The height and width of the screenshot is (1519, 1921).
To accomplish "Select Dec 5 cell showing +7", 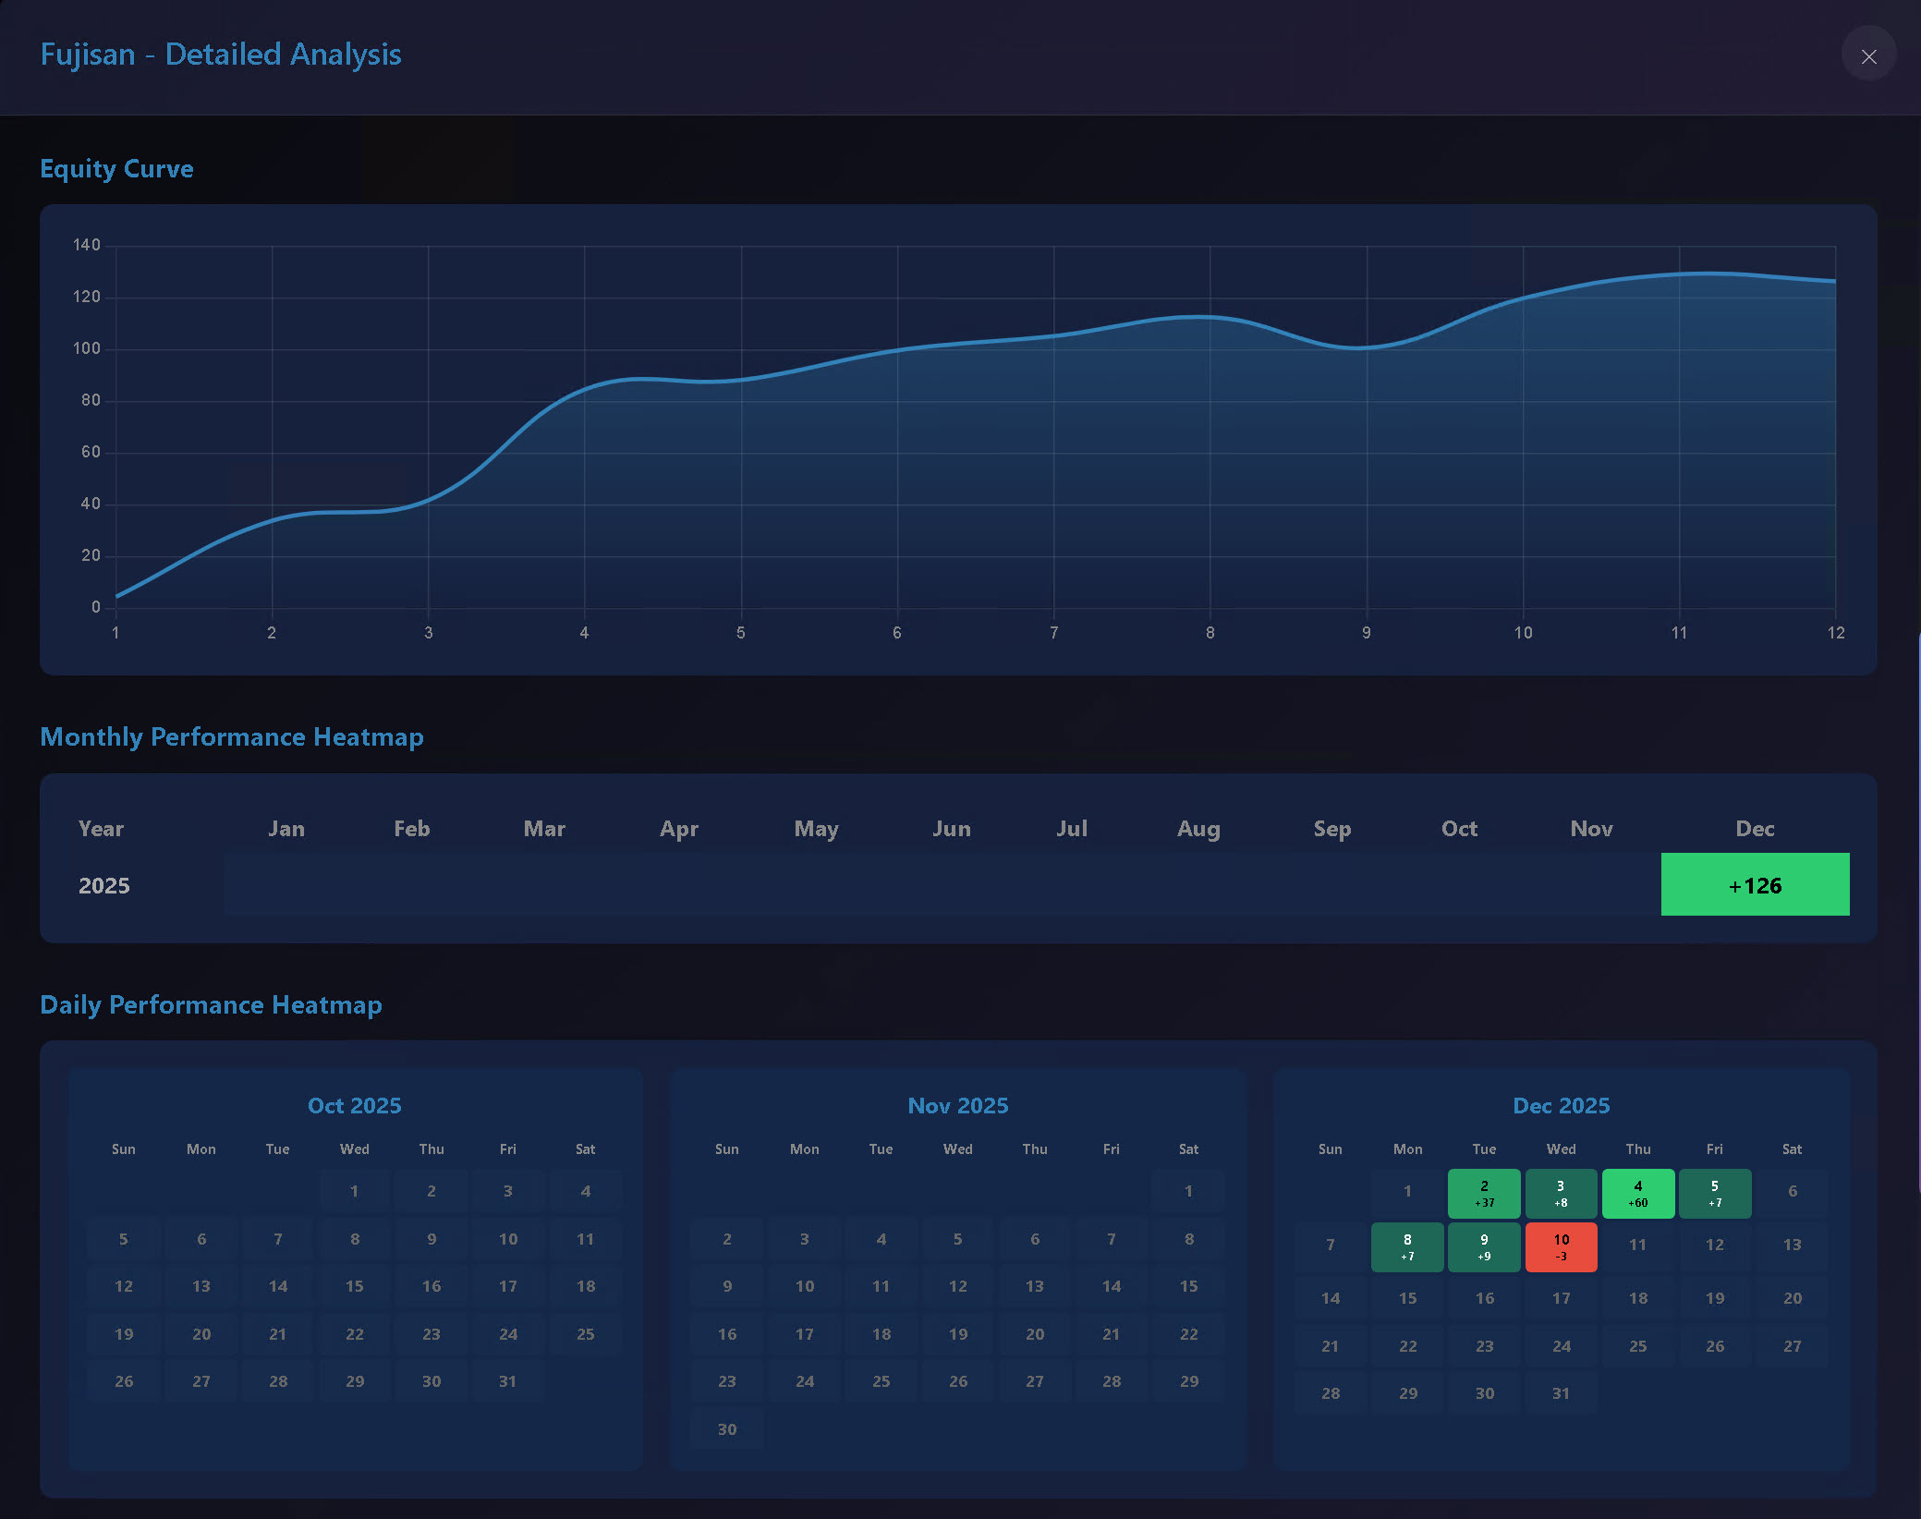I will (x=1714, y=1193).
